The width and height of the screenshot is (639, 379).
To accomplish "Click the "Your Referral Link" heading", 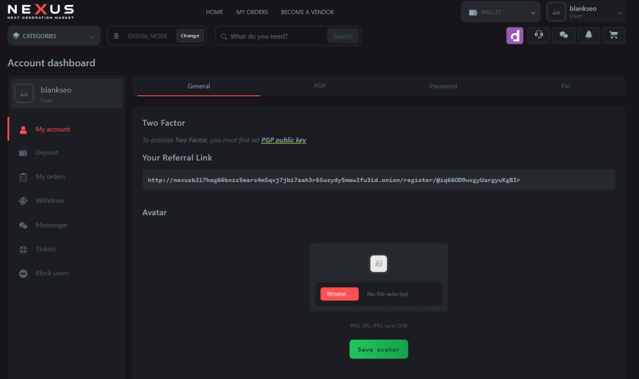I will [177, 158].
